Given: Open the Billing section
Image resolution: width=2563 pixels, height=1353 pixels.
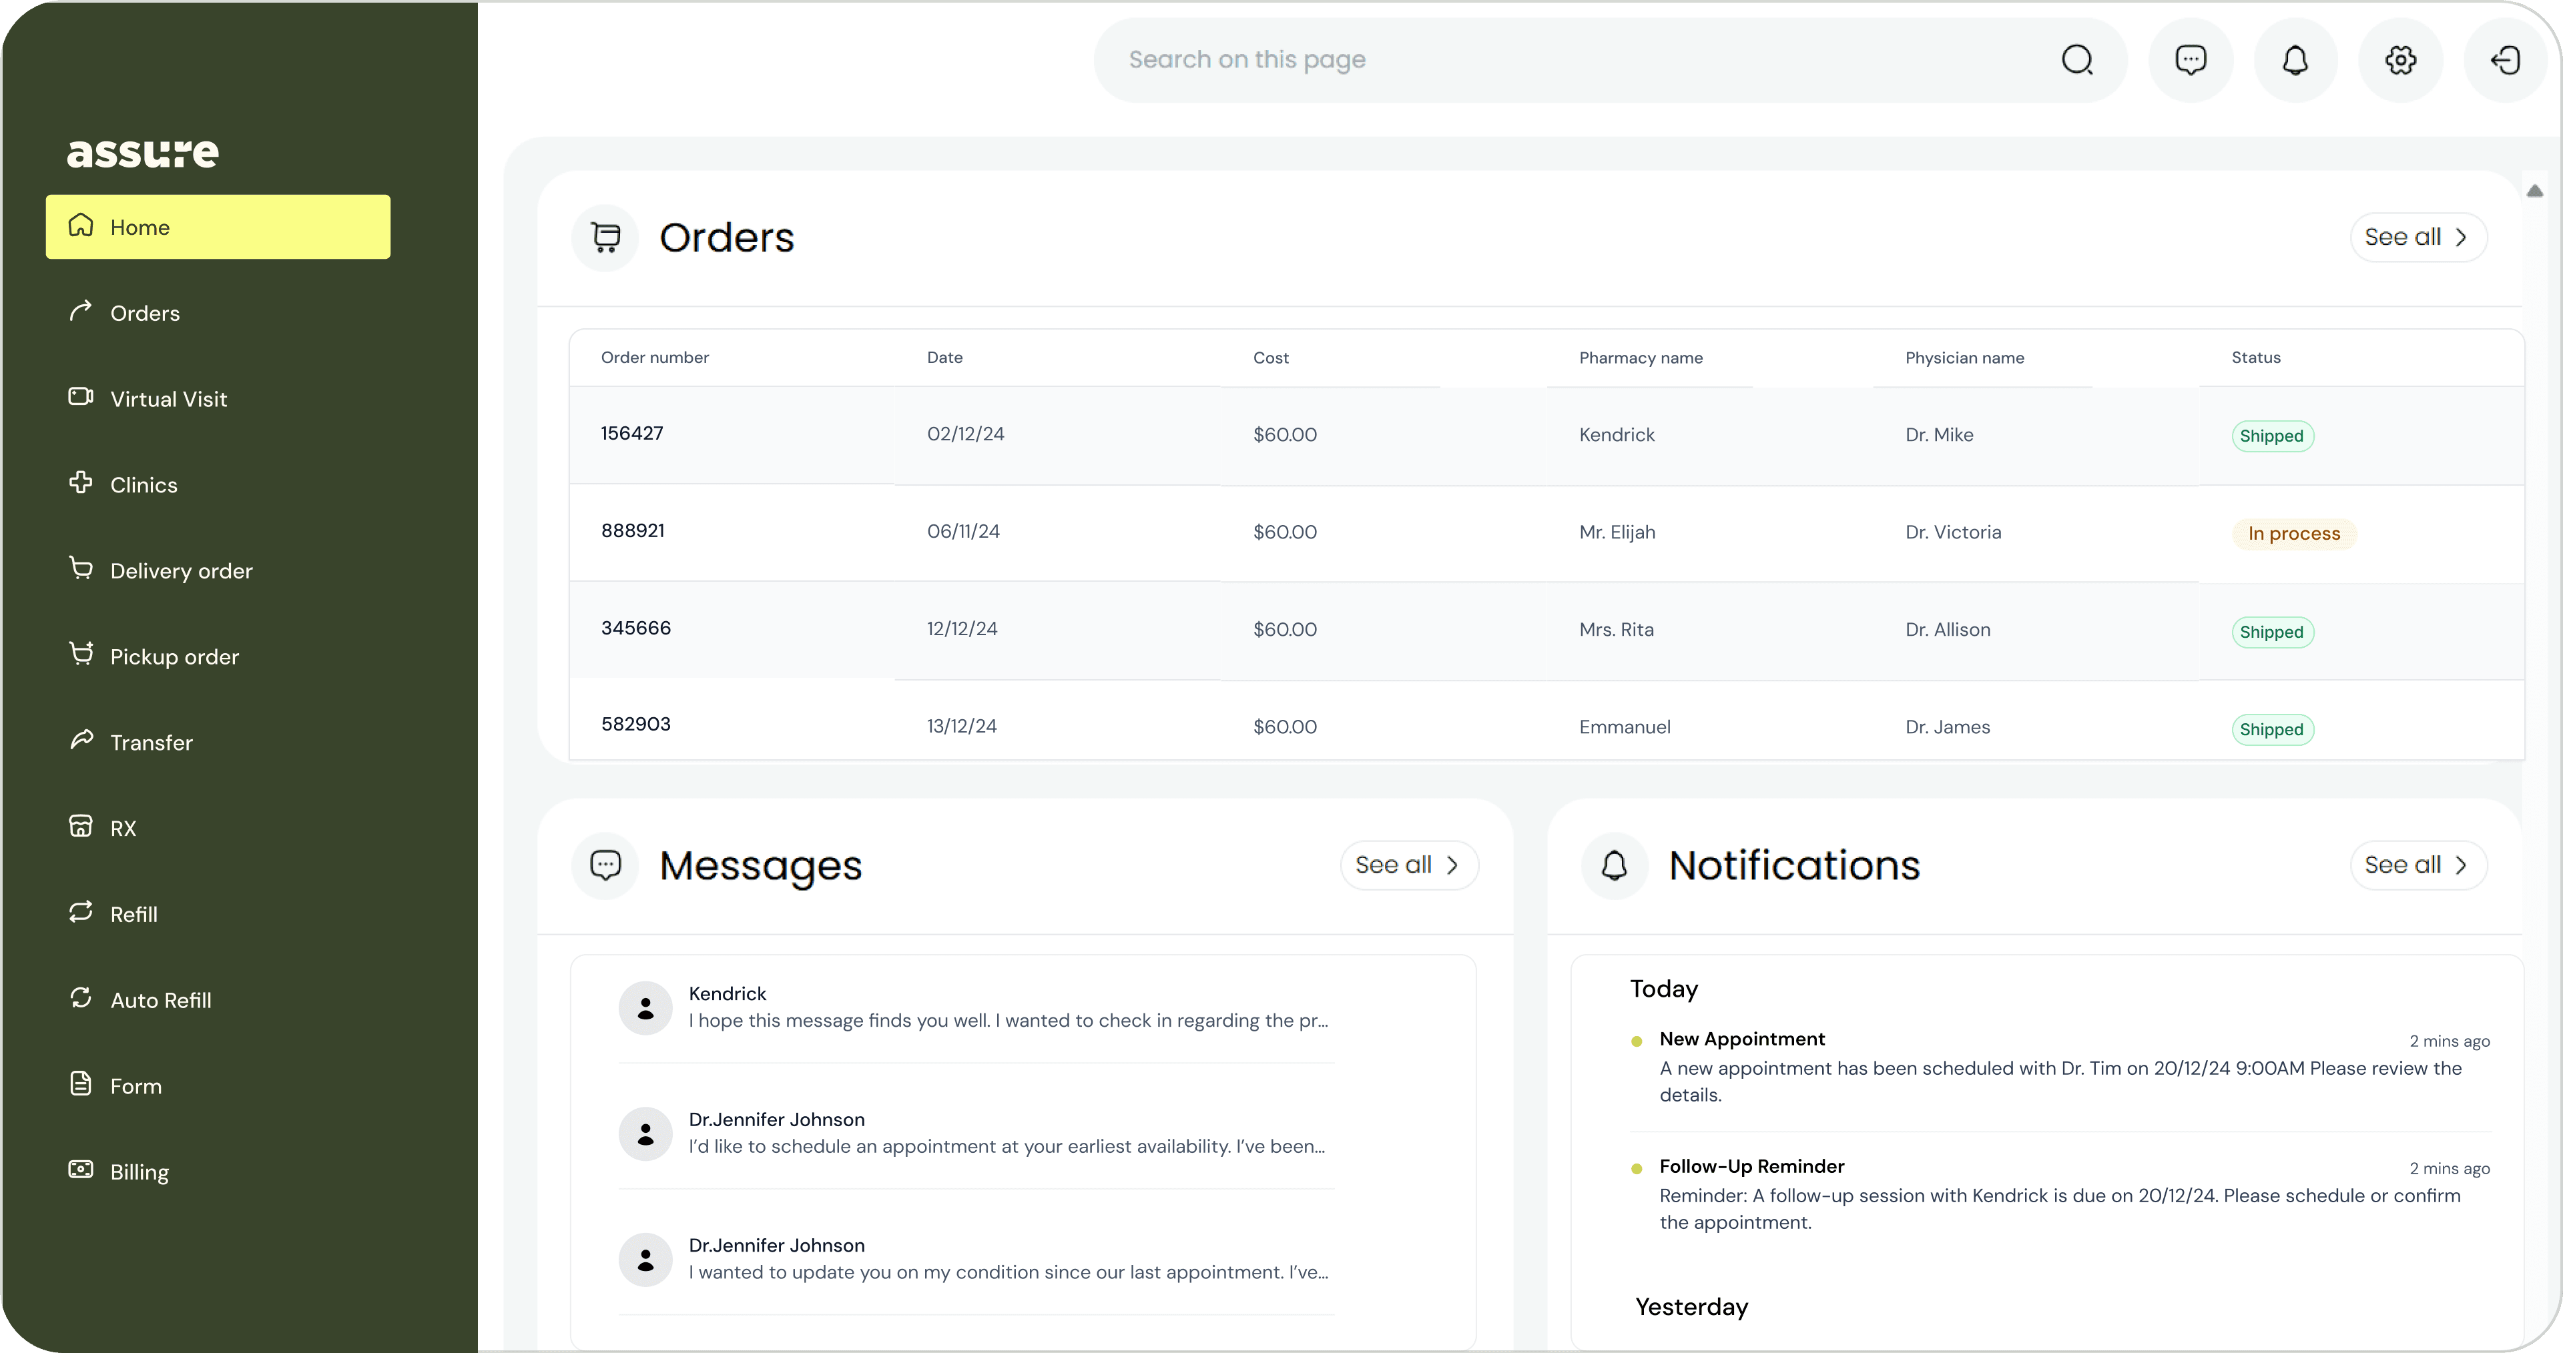Looking at the screenshot, I should click(x=139, y=1171).
